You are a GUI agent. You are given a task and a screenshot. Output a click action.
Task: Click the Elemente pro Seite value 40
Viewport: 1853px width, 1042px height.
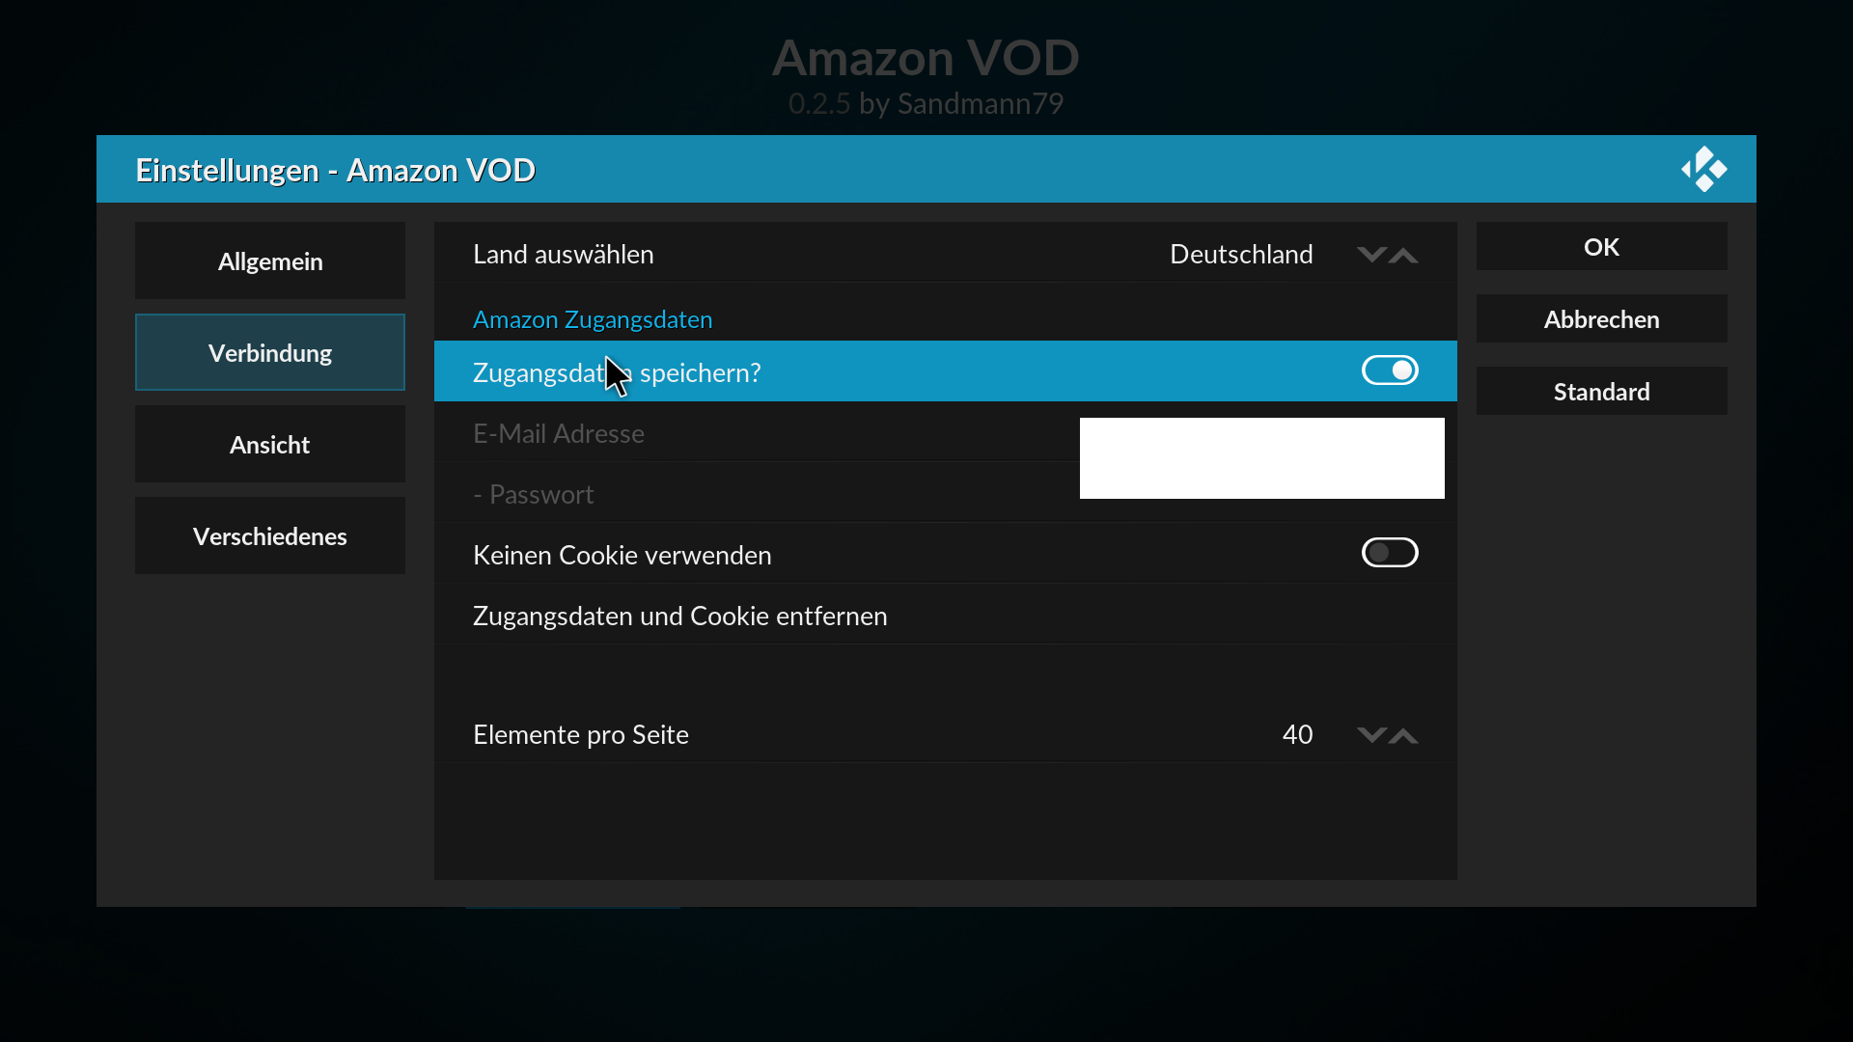tap(1297, 734)
